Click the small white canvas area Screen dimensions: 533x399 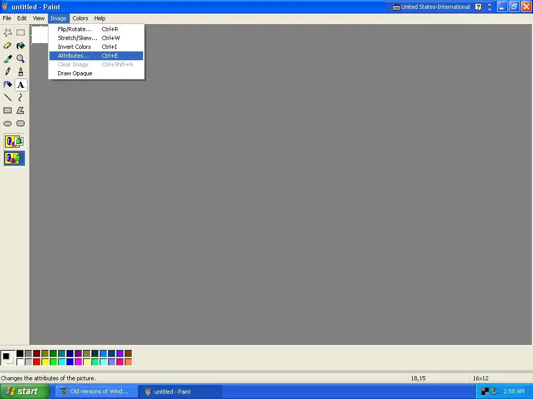(x=40, y=35)
